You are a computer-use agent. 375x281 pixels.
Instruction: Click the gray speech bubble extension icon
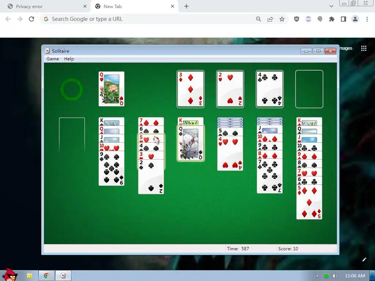click(x=320, y=19)
